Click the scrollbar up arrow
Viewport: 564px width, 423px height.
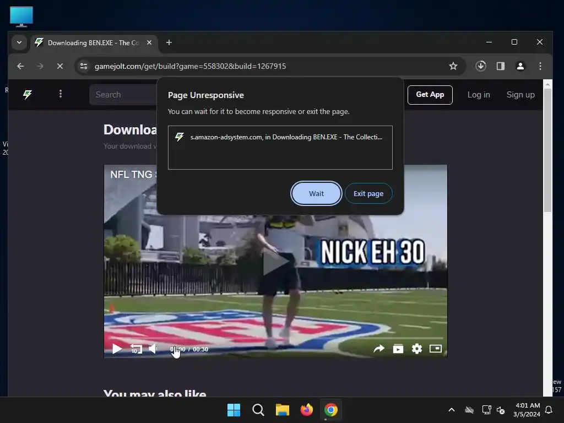(x=547, y=84)
